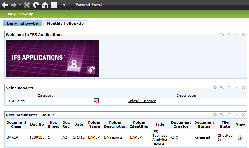Reload the page with the refresh icon

(x=36, y=5)
